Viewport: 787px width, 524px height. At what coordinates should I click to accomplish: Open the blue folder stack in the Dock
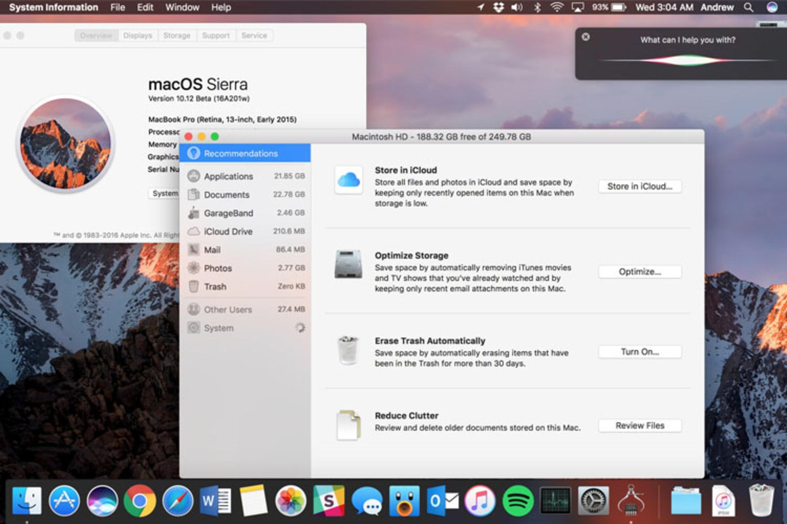(686, 500)
